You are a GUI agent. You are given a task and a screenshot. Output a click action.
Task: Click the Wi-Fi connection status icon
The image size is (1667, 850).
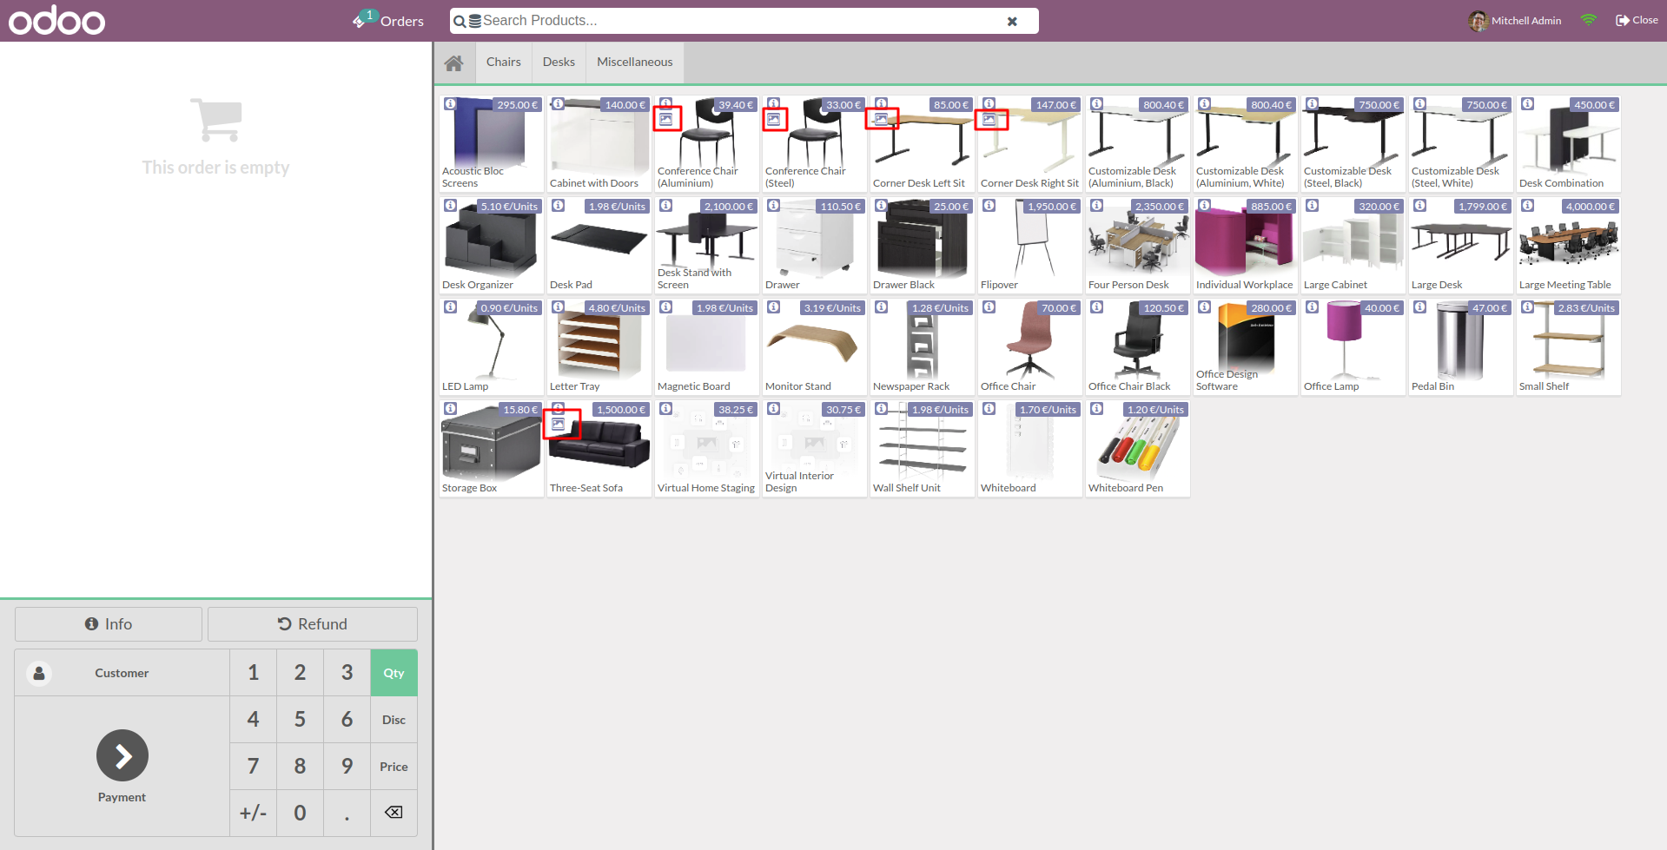1588,20
